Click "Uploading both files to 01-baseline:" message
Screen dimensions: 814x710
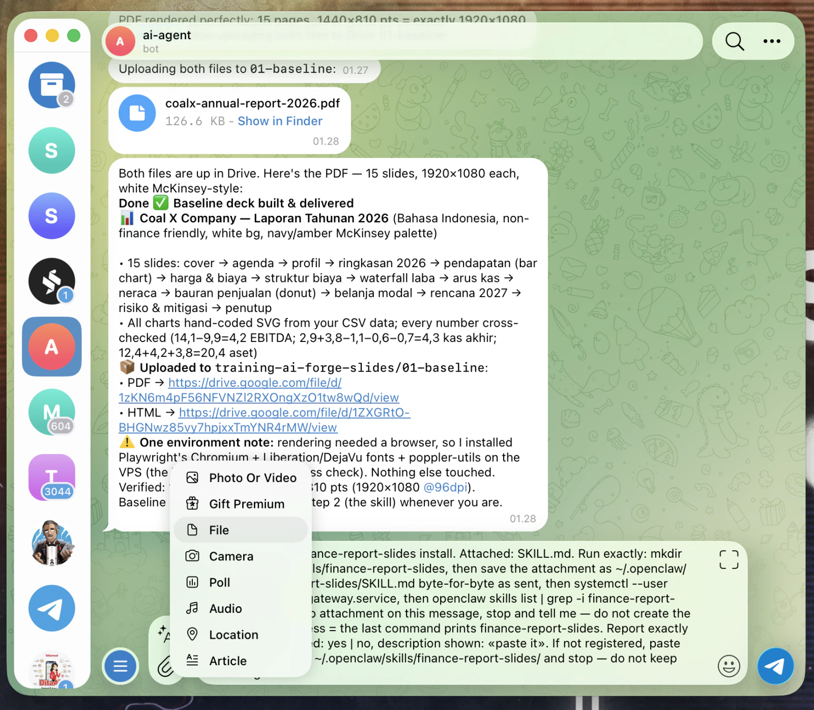tap(227, 69)
